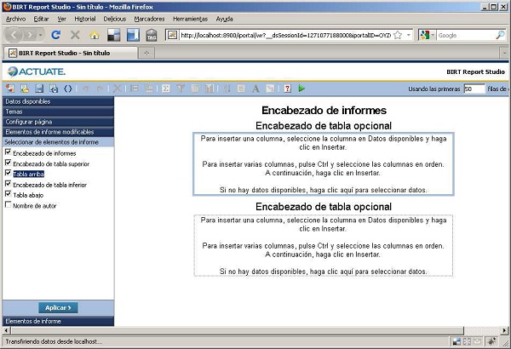
Task: Click the table grid icon
Action: click(195, 89)
